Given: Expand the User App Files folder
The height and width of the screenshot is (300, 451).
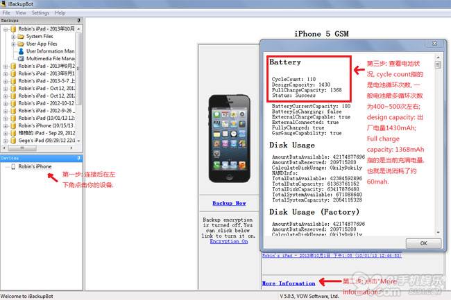Looking at the screenshot, I should [x=13, y=44].
